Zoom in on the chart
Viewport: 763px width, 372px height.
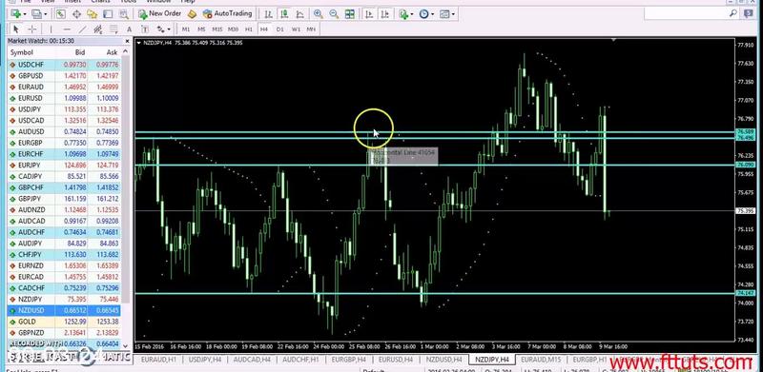pos(319,13)
